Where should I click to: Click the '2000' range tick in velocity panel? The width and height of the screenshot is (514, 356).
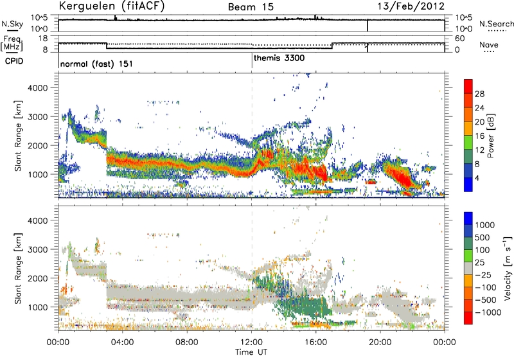(x=38, y=278)
